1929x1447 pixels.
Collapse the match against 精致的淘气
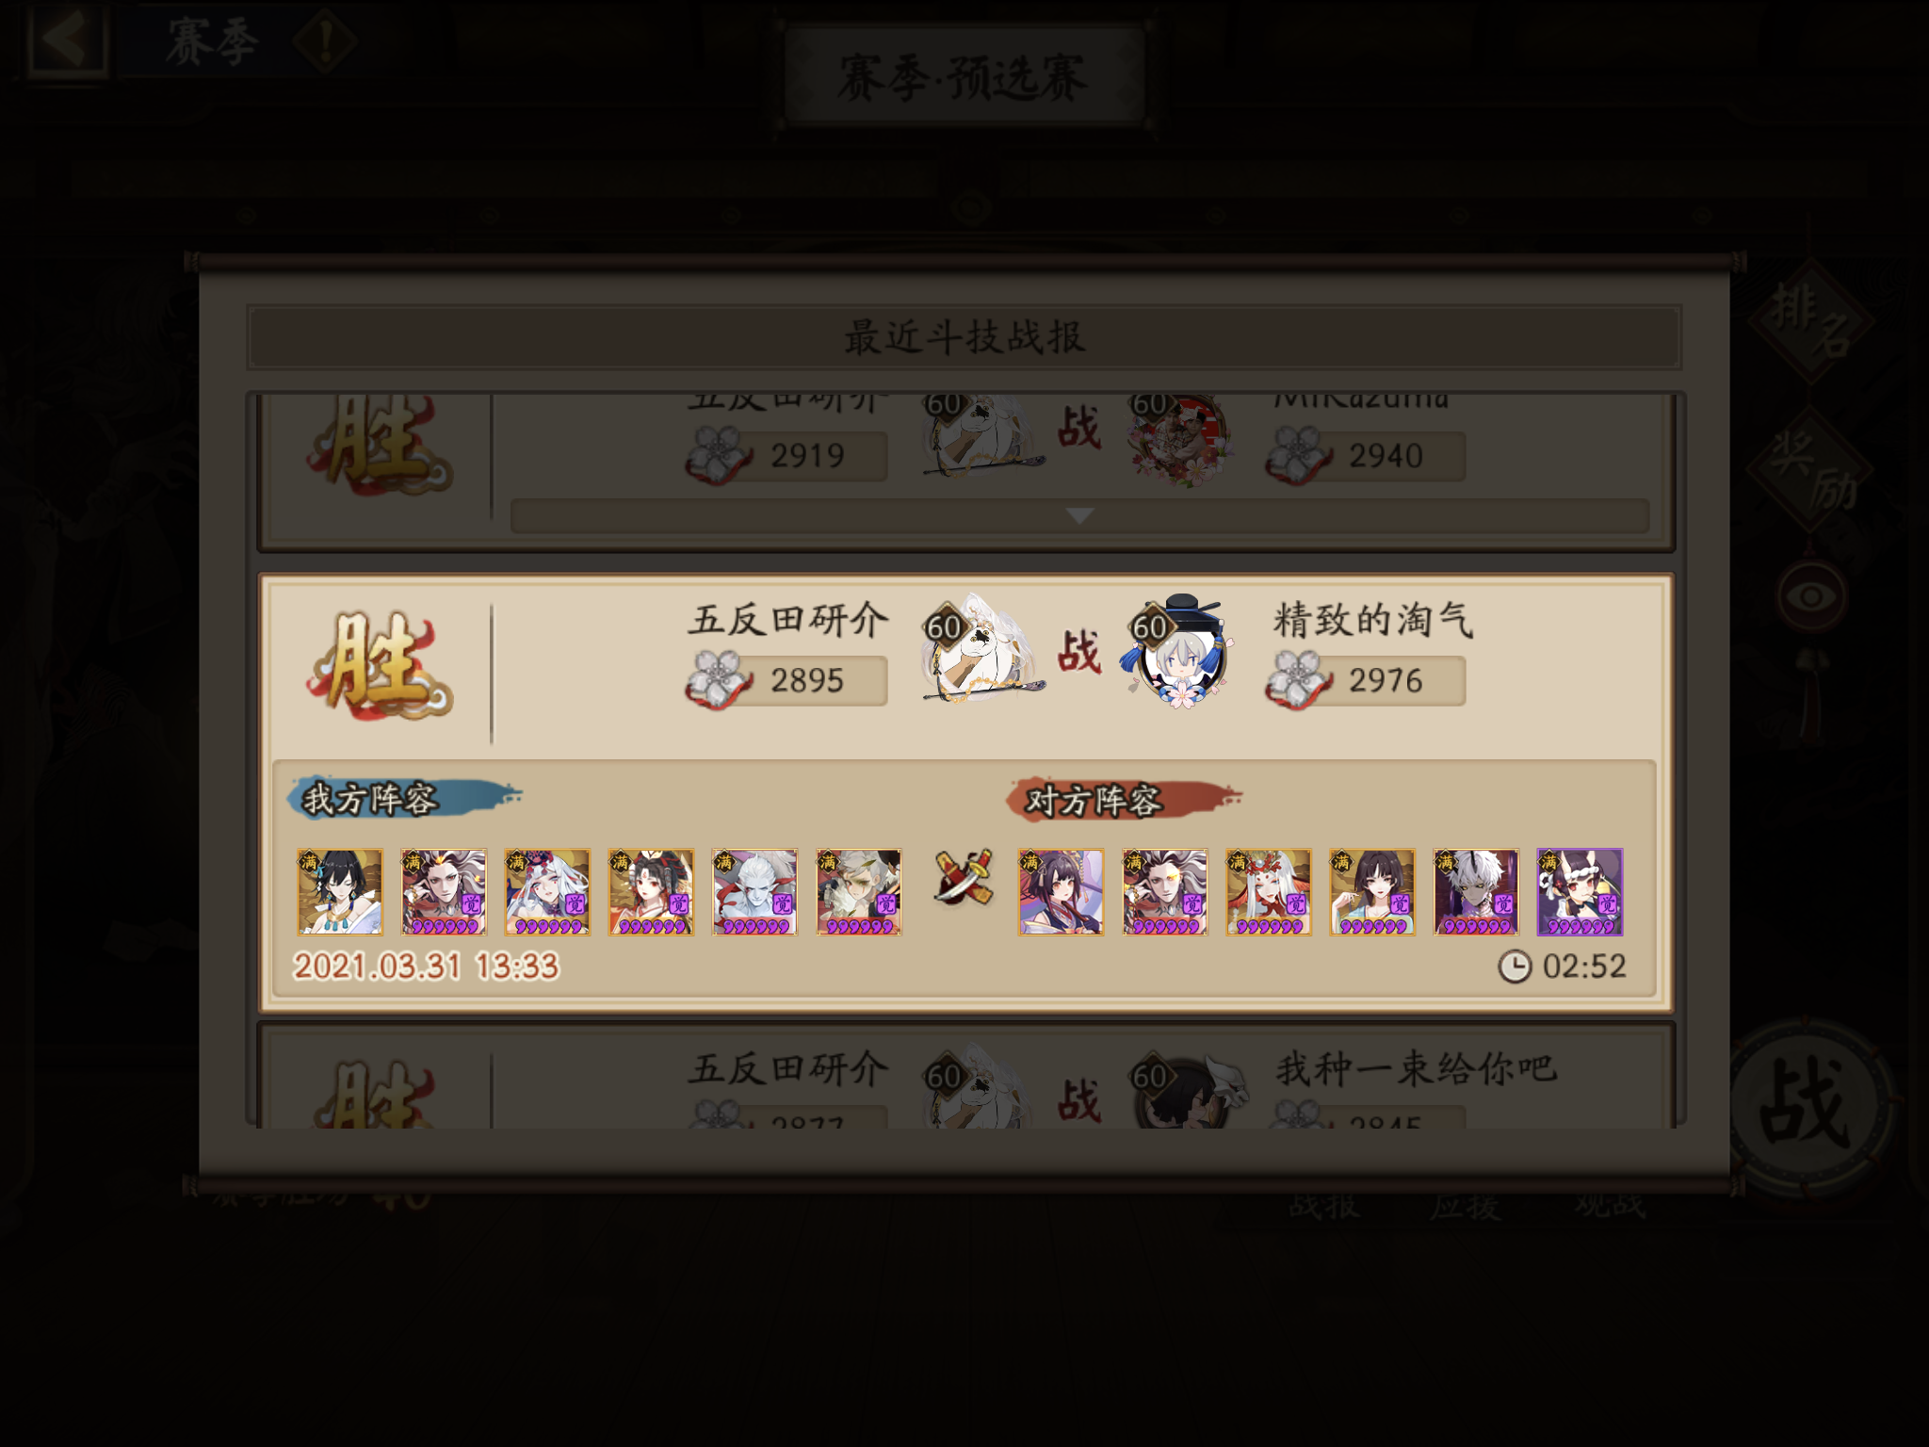coord(964,667)
